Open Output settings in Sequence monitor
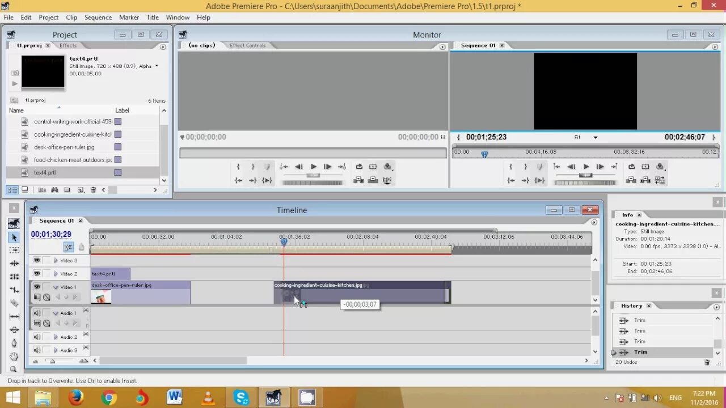The image size is (726, 408). [660, 167]
